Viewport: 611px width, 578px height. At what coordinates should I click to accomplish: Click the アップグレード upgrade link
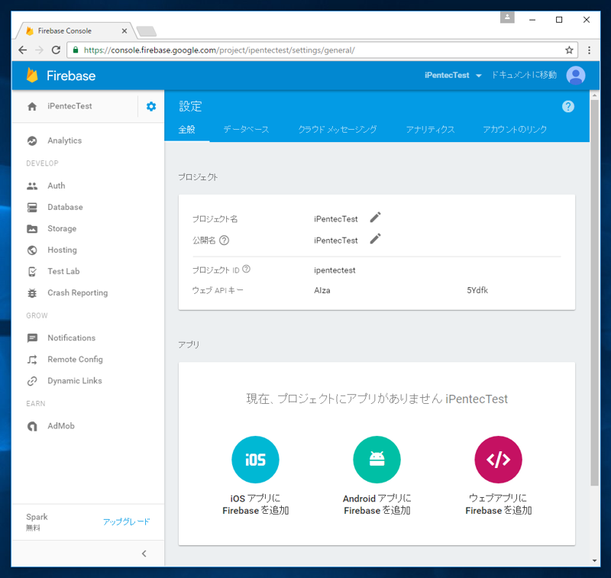tap(126, 521)
